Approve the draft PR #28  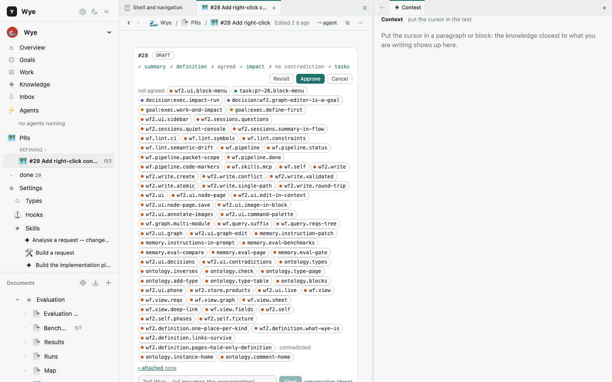pyautogui.click(x=310, y=79)
